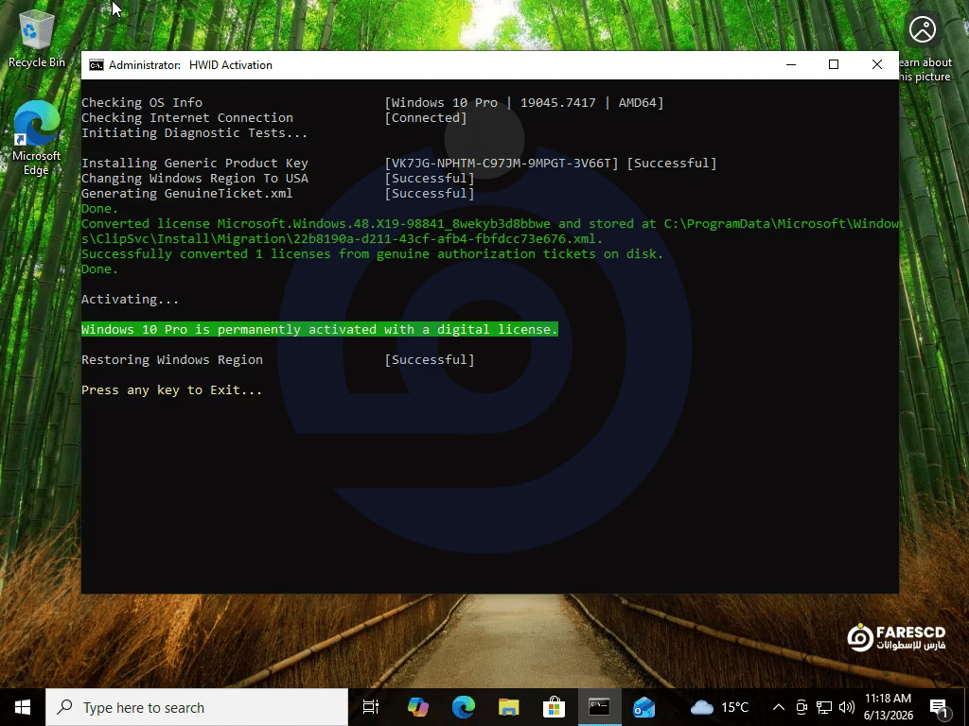Open Microsoft Store from the taskbar

pos(553,707)
